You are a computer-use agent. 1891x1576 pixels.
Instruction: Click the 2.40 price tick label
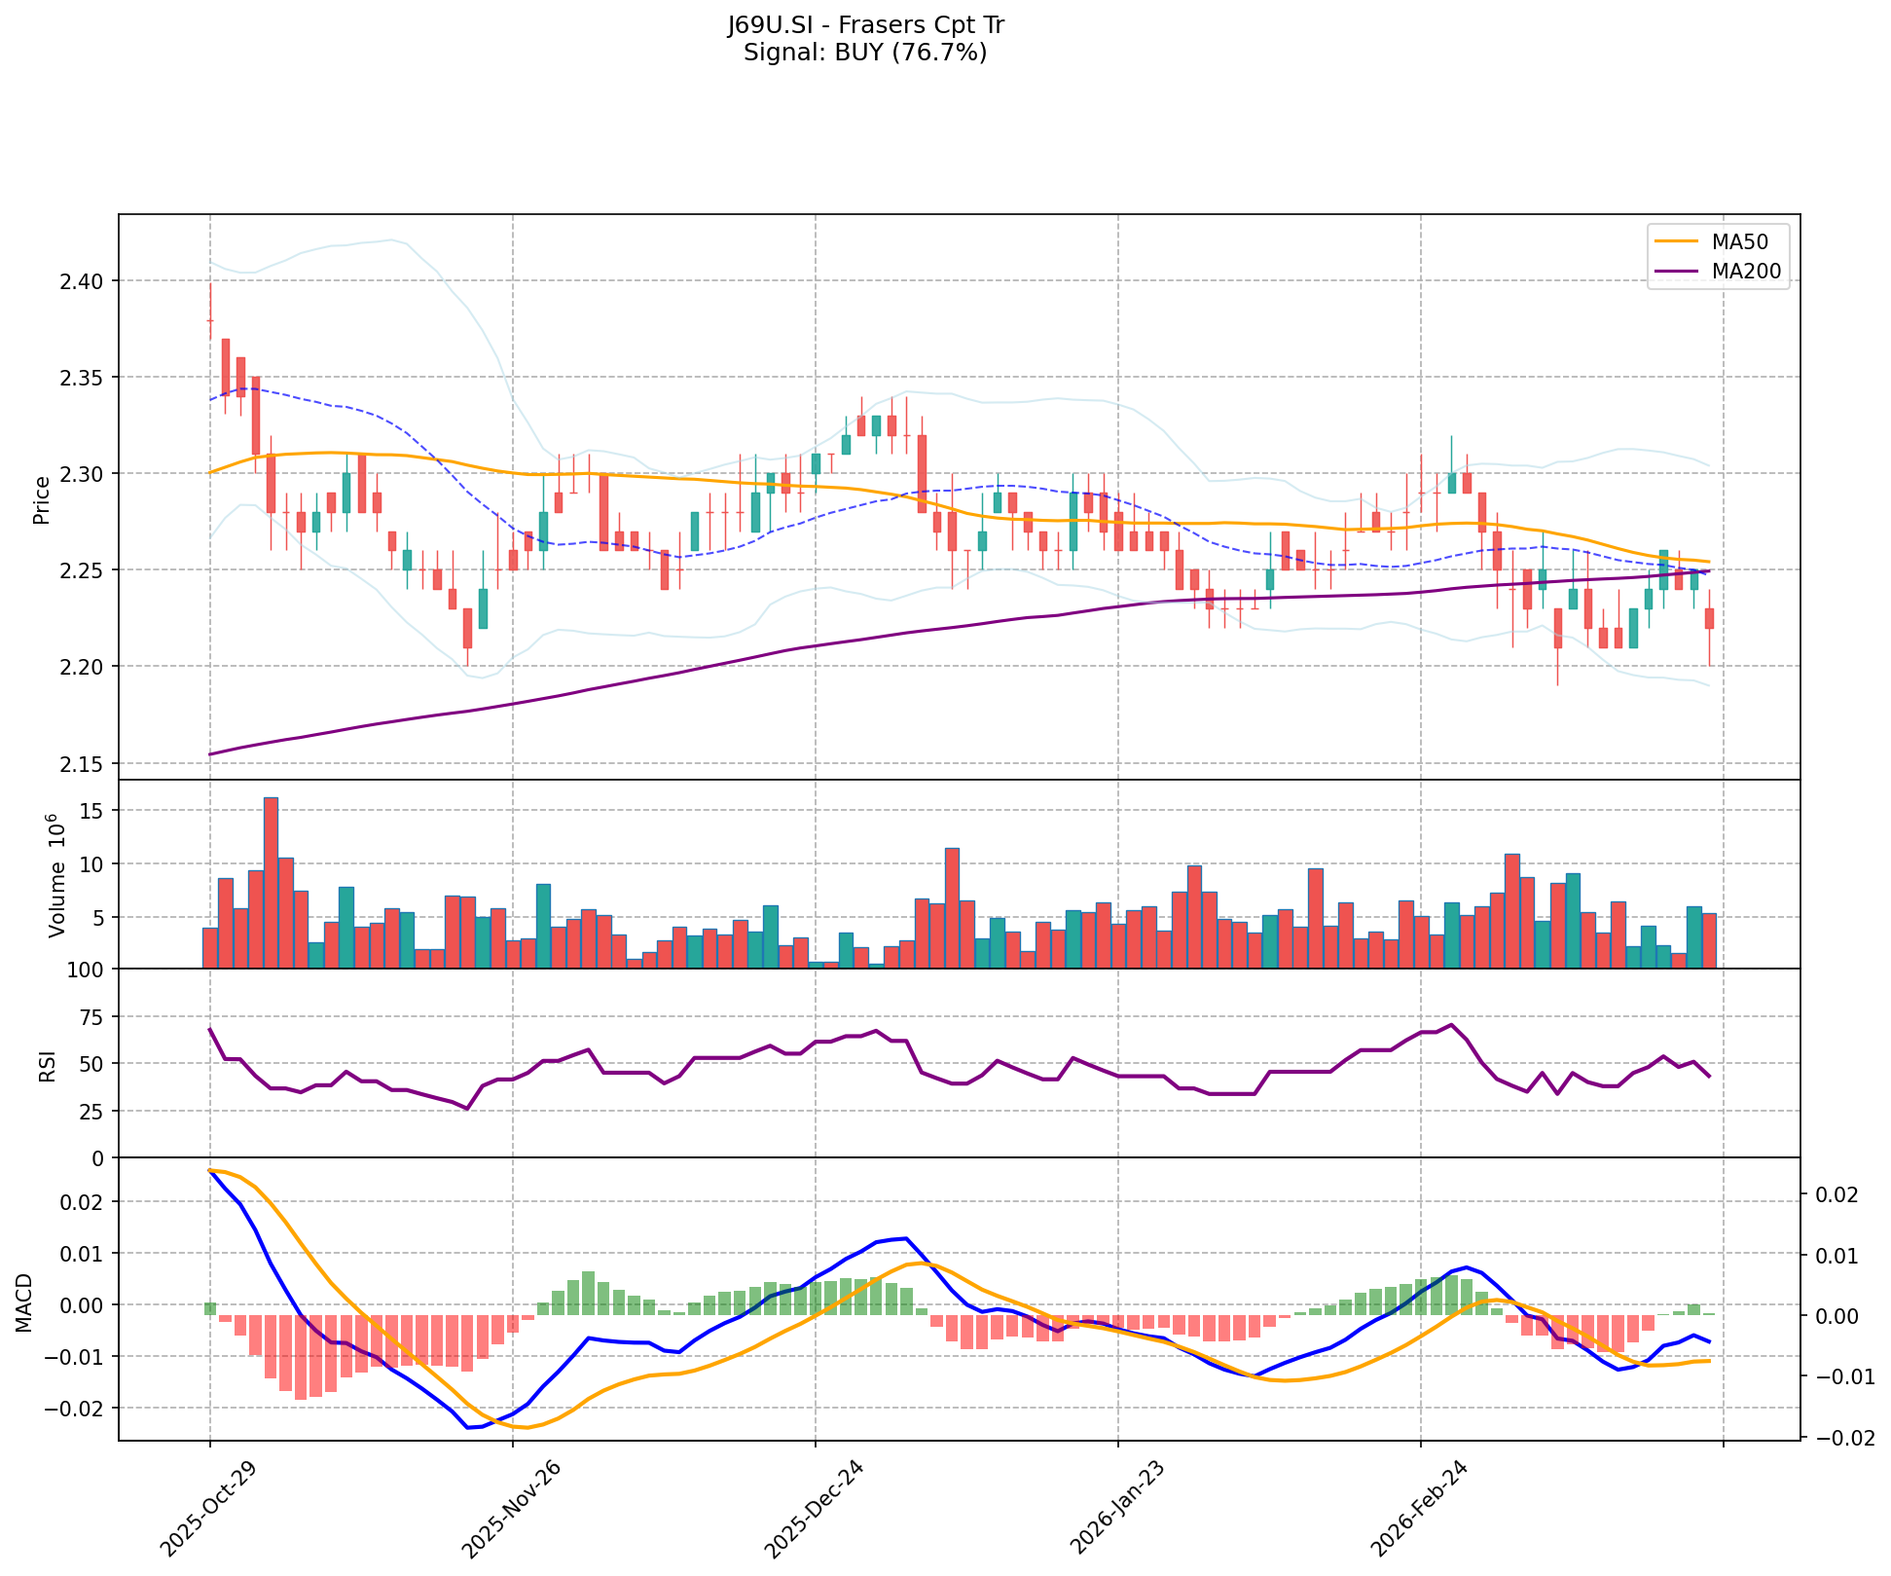pyautogui.click(x=82, y=281)
